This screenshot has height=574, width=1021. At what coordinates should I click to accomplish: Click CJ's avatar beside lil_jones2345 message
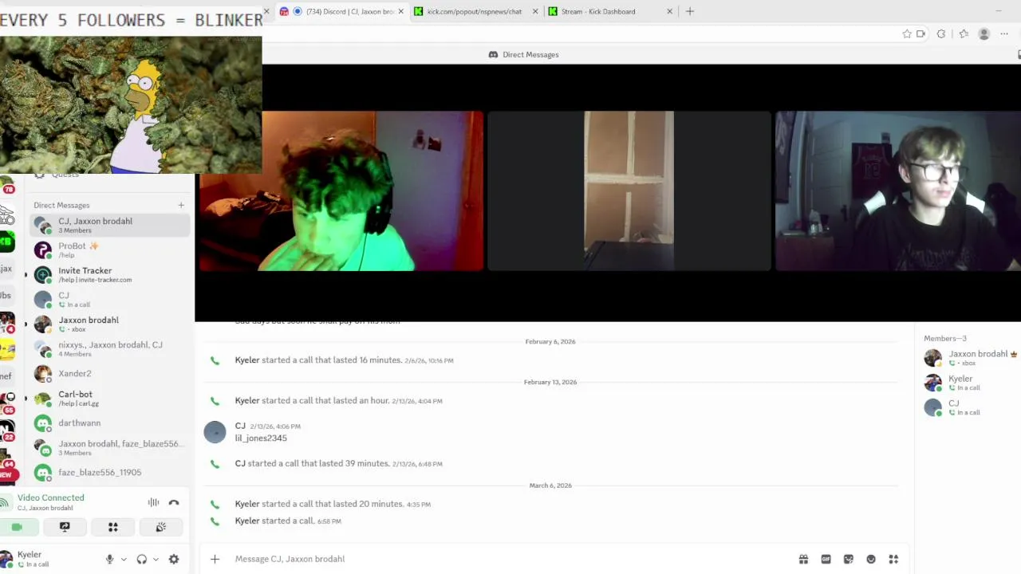tap(215, 432)
